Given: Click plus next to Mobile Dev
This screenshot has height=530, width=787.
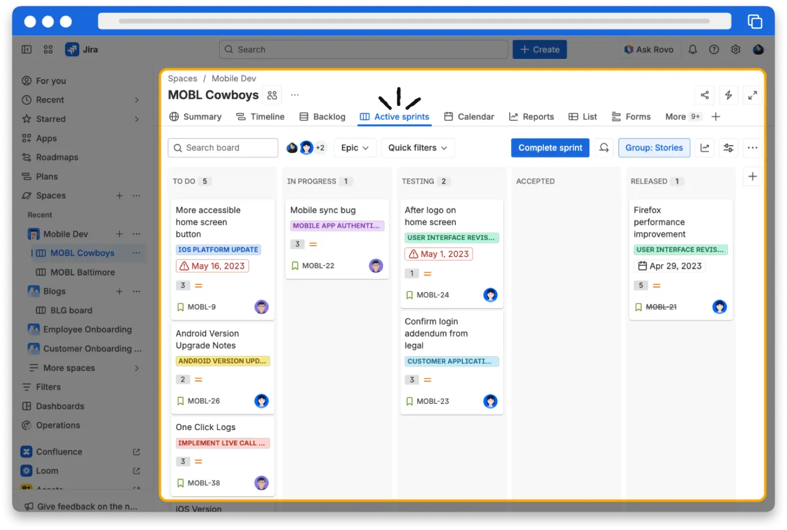Looking at the screenshot, I should pos(119,234).
